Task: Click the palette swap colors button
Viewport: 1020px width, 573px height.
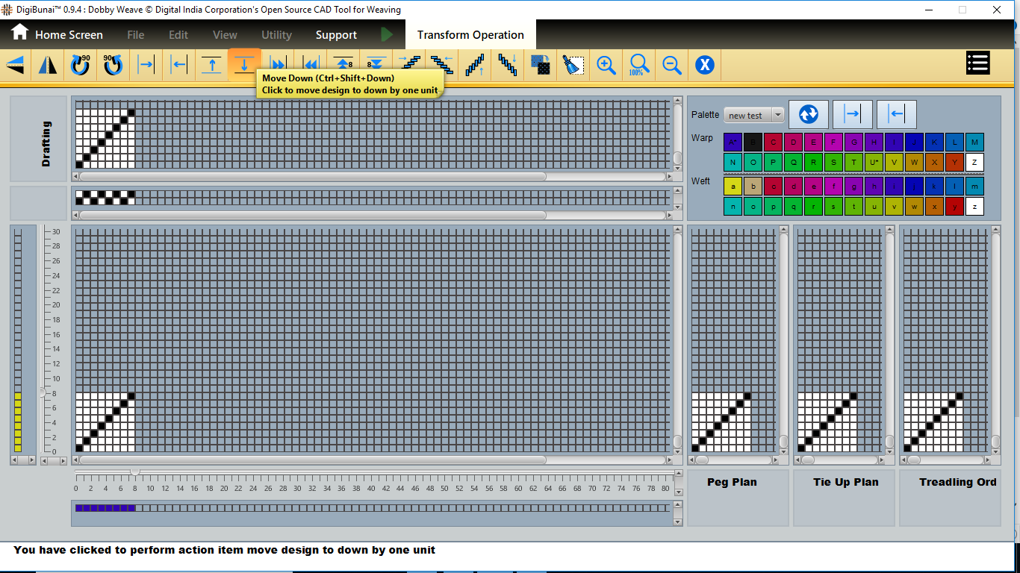Action: [809, 114]
